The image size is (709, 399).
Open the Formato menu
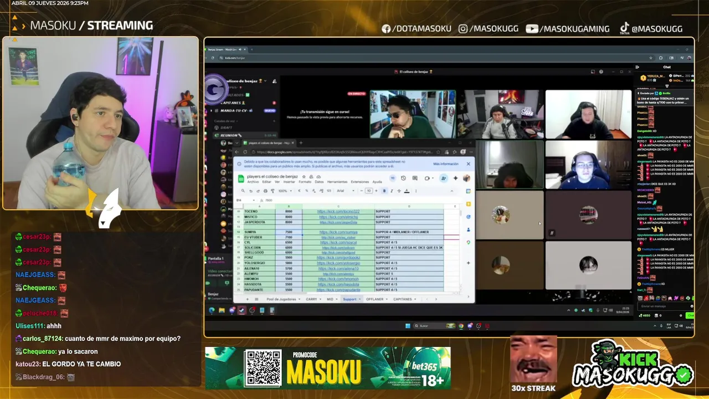pos(305,182)
